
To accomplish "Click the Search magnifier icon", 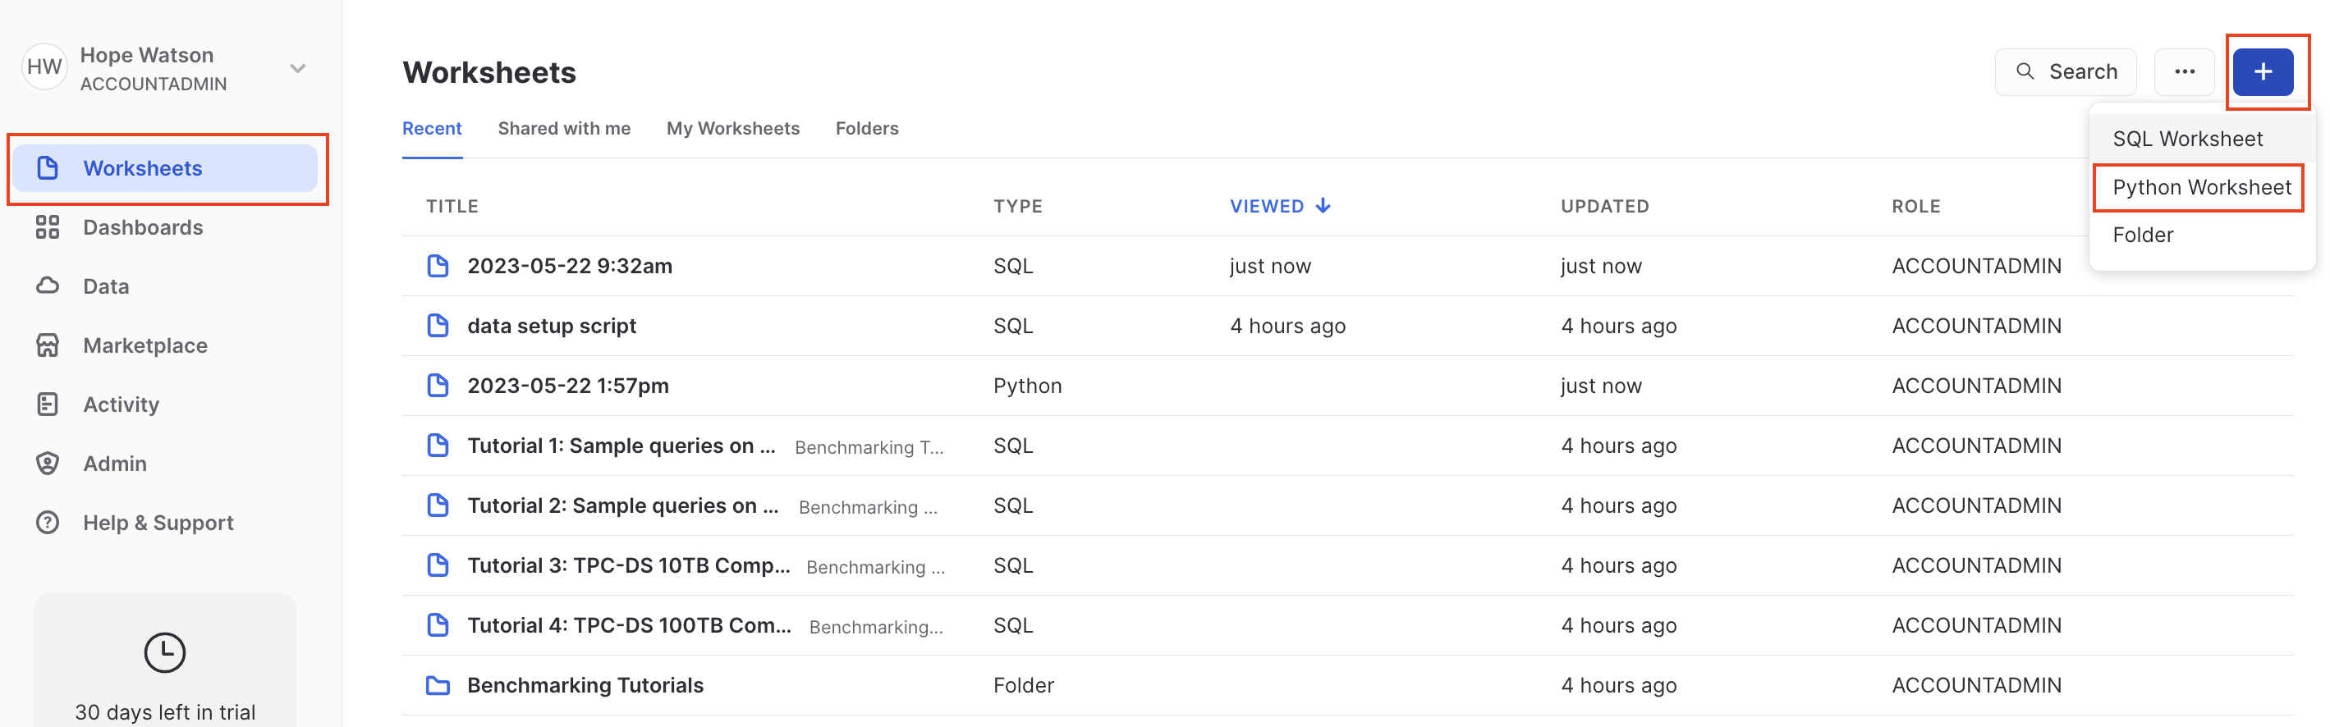I will tap(2025, 71).
